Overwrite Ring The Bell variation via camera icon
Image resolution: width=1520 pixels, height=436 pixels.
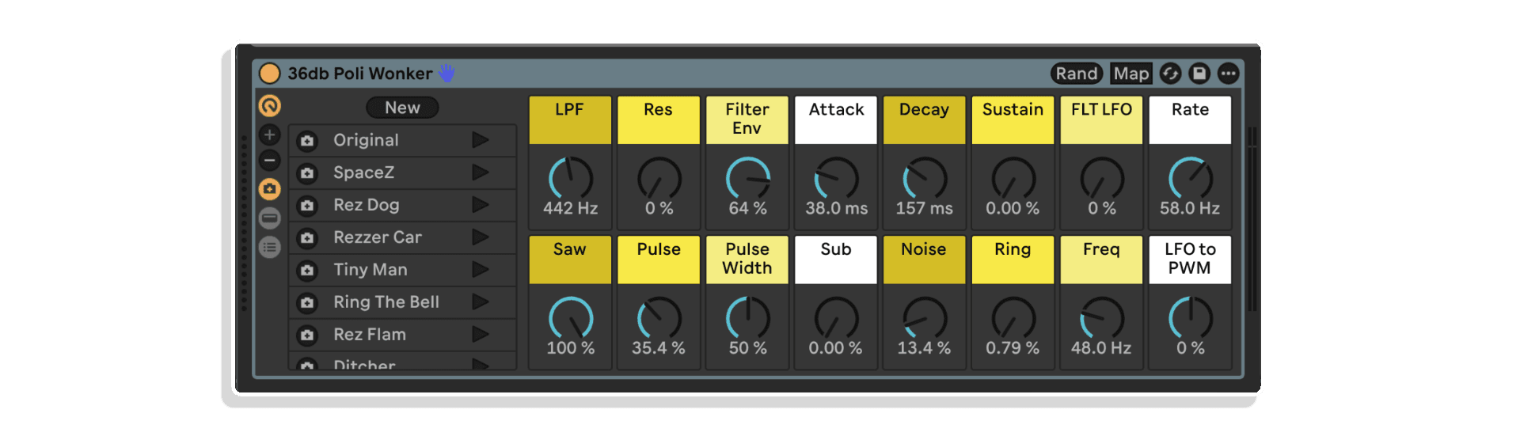tap(307, 303)
